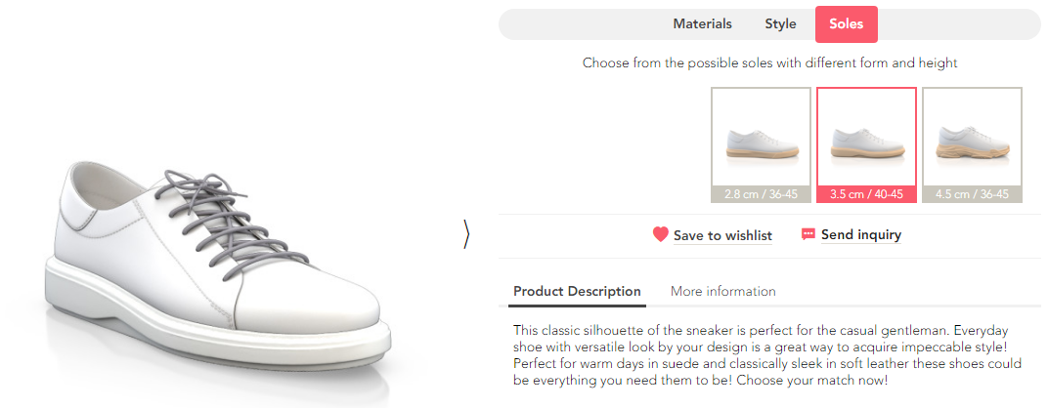Click the "4.5 cm / 36-45" size label
This screenshot has height=408, width=1048.
(x=972, y=193)
